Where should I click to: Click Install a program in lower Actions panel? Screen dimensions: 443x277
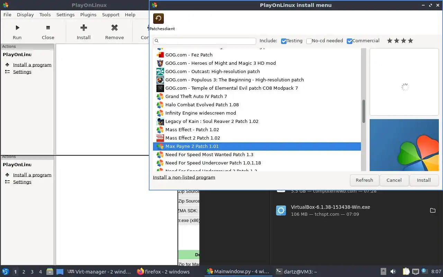click(32, 175)
